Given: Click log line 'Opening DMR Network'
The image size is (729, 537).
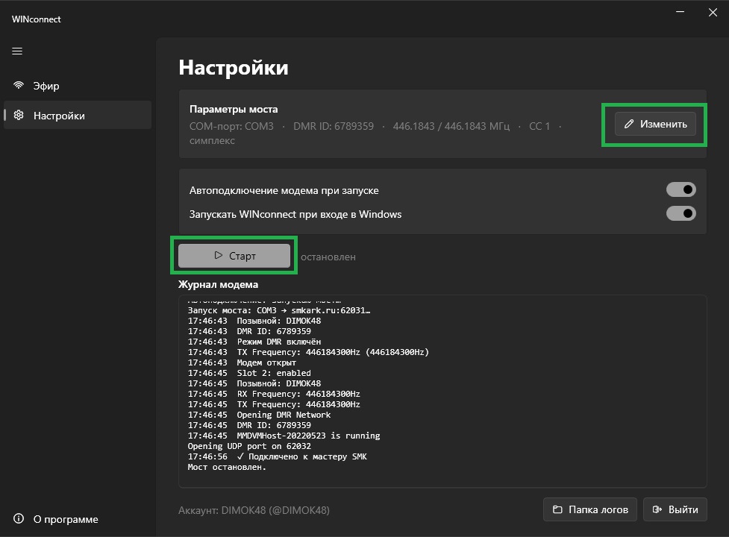Looking at the screenshot, I should (259, 415).
